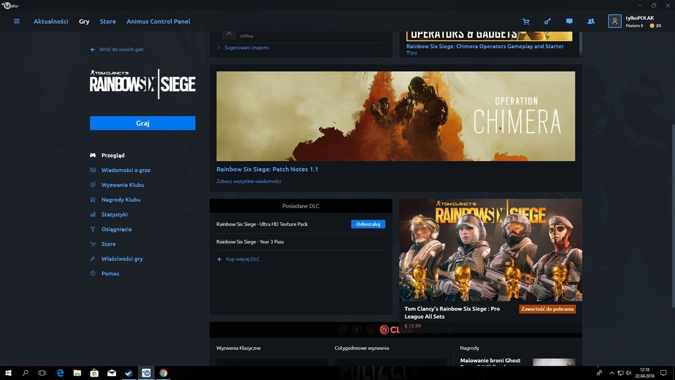Open Rainbow Six Siege: Patch Notes 1.1 link
The width and height of the screenshot is (675, 380).
coord(268,170)
